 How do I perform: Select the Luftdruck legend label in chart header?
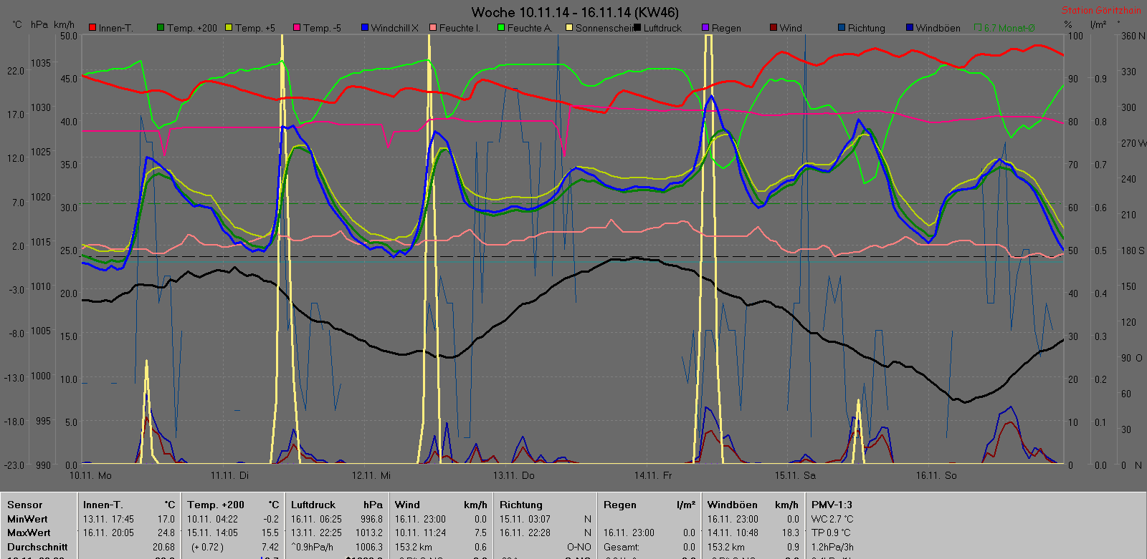(662, 29)
